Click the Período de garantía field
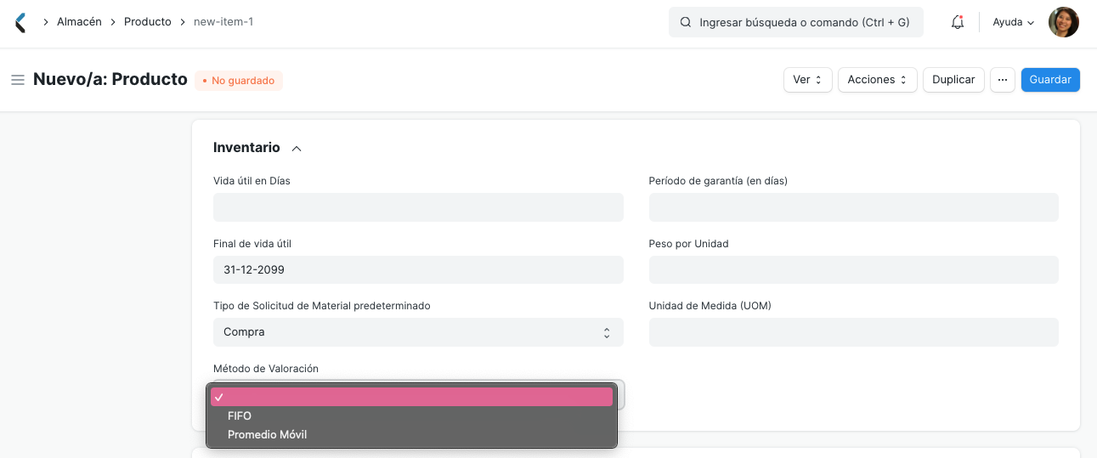Screen dimensions: 1097x458 tap(853, 207)
